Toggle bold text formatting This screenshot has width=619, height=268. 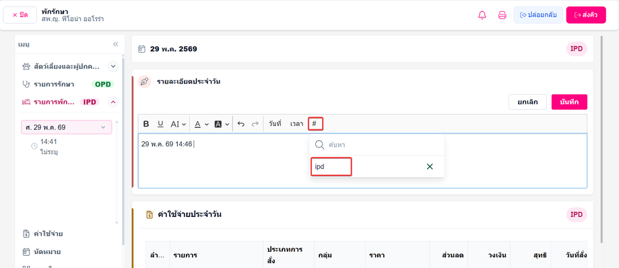pos(146,124)
